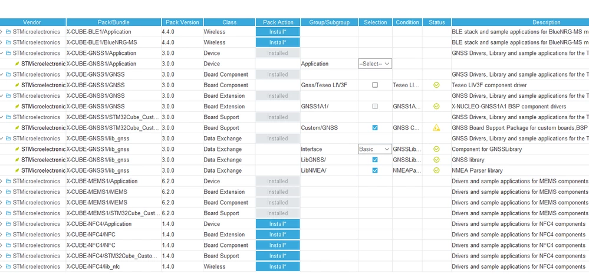This screenshot has width=589, height=277.
Task: Click the warning status icon for Custom/GNSS
Action: pyautogui.click(x=436, y=128)
